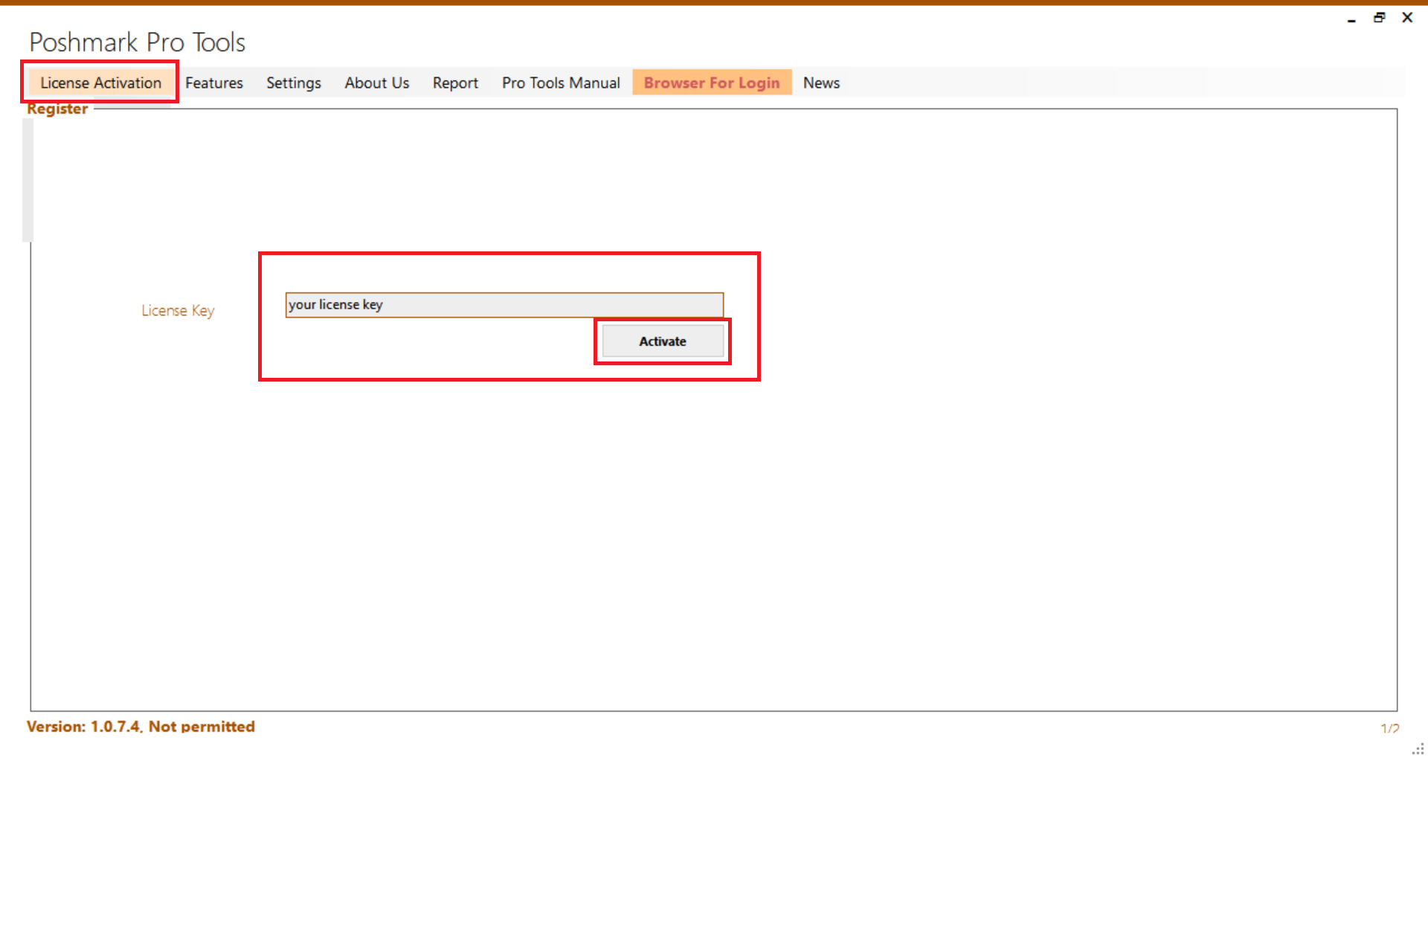
Task: Minimize the Poshmark Pro Tools window
Action: pos(1351,19)
